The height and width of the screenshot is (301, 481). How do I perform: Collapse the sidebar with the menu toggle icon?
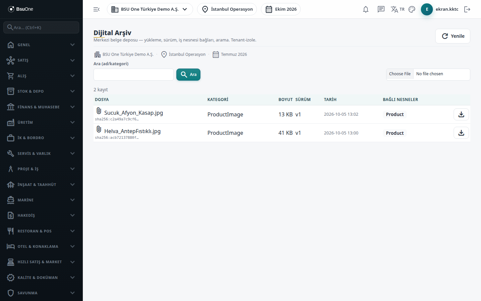(97, 9)
